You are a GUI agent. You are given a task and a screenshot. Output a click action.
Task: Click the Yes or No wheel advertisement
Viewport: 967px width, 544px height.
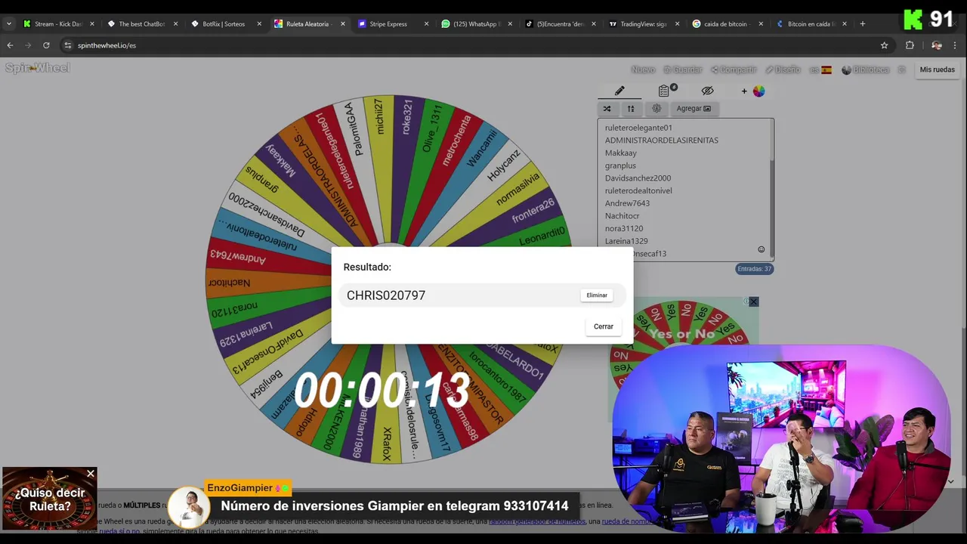[684, 332]
